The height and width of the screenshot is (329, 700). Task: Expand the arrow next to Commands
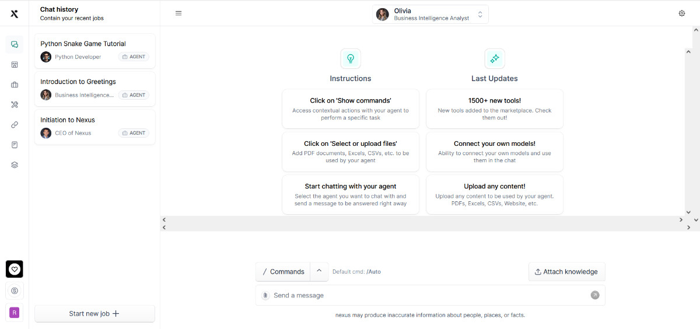pos(319,271)
